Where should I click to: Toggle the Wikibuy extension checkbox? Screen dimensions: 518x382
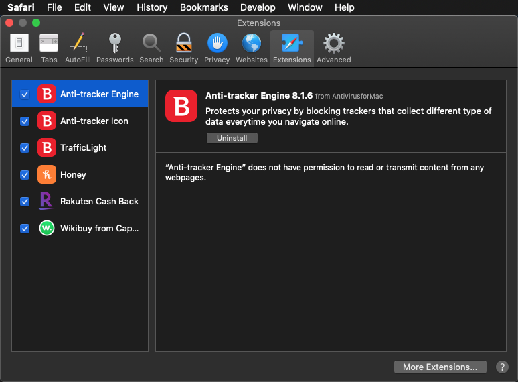click(x=25, y=229)
